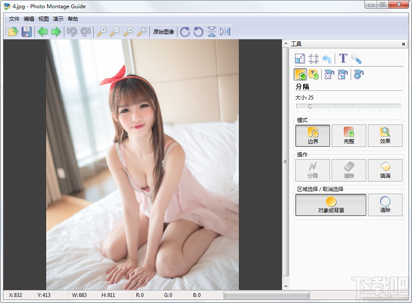Select the active separate tool icon
412x303 pixels.
pos(300,74)
